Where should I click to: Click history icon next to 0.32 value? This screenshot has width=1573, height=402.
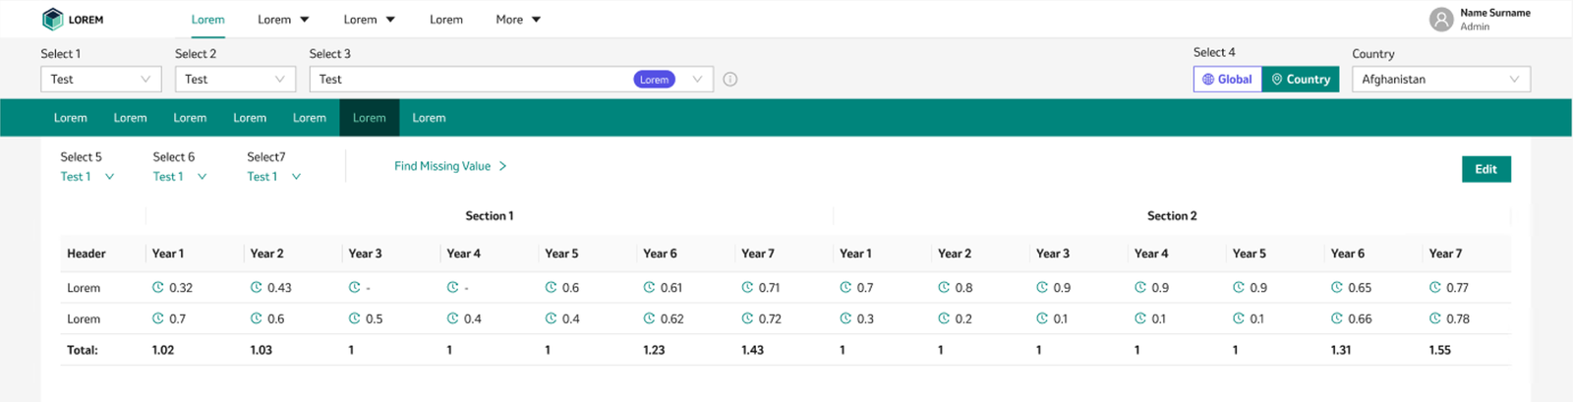point(157,288)
